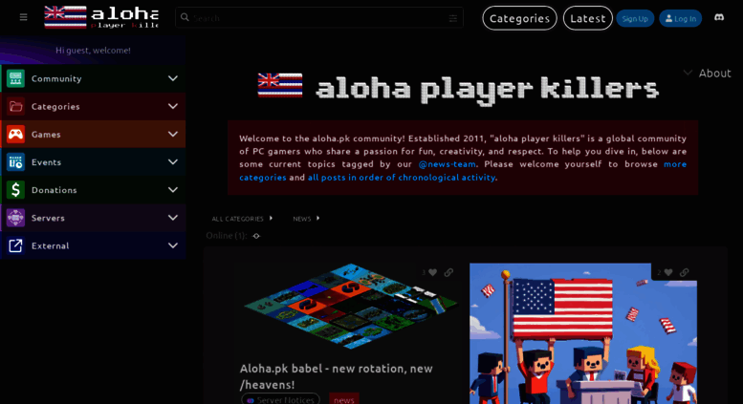Viewport: 743px width, 404px height.
Task: Collapse the About section chevron
Action: point(688,73)
